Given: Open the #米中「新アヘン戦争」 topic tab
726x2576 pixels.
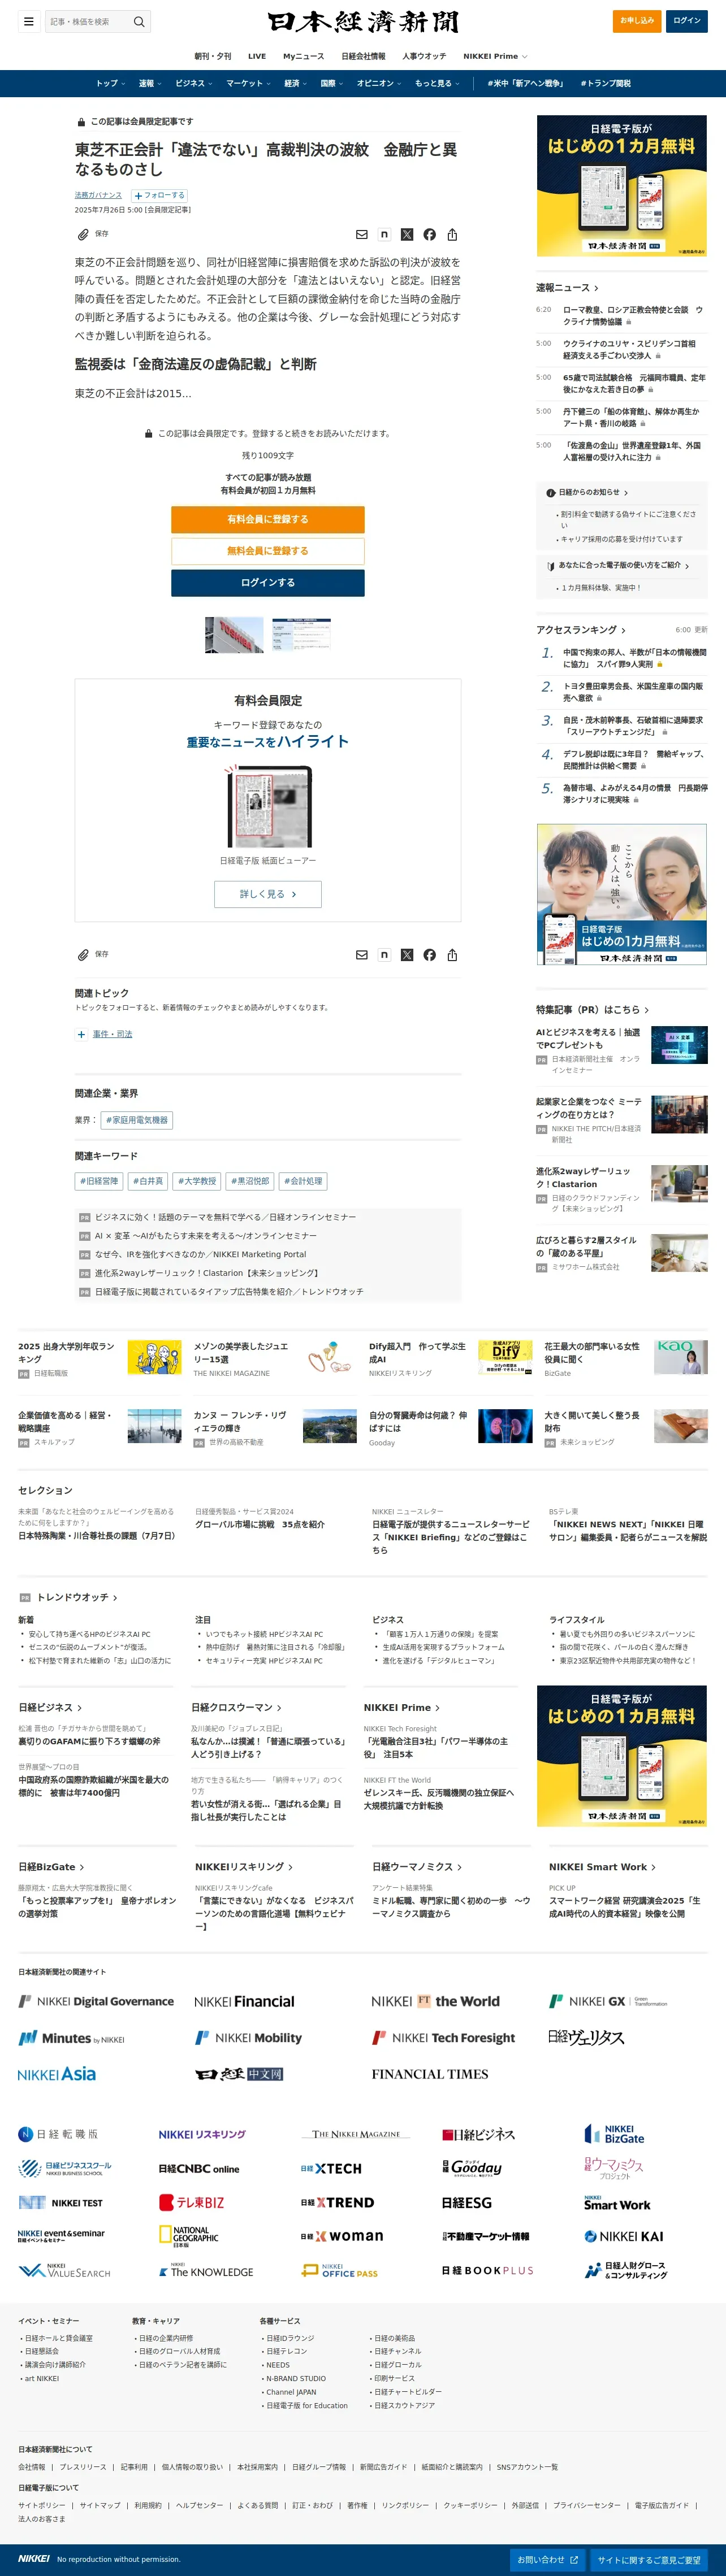Looking at the screenshot, I should click(x=525, y=83).
